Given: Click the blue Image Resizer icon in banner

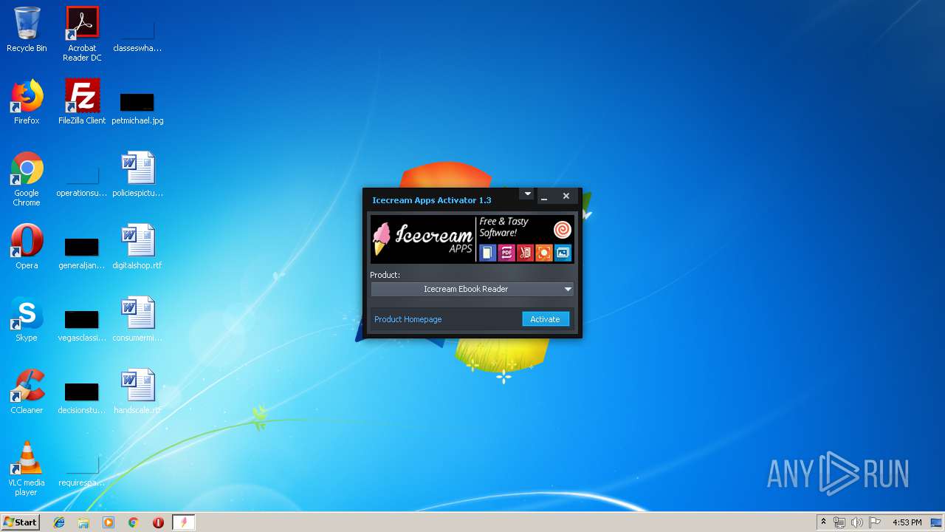Looking at the screenshot, I should [563, 253].
